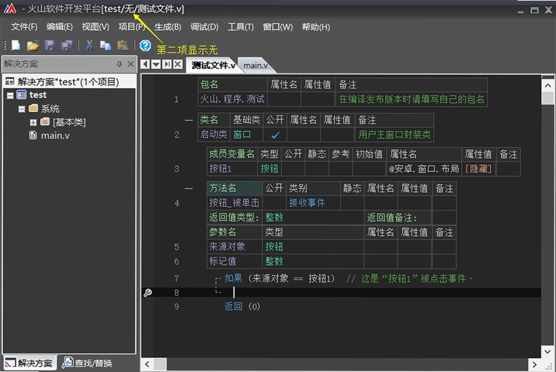
Task: Click the 按钮1 member variable cell
Action: point(232,168)
